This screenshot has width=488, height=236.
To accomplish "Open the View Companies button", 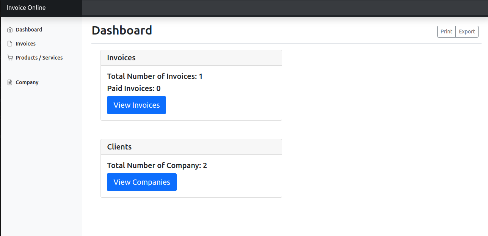I will point(142,182).
